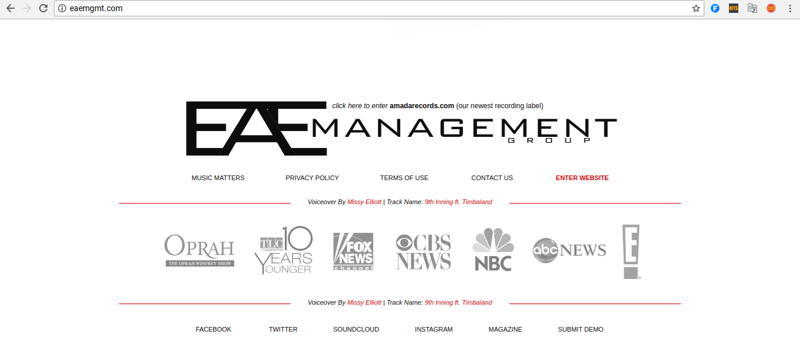Click the CBS News logo
Image resolution: width=800 pixels, height=355 pixels.
(423, 251)
